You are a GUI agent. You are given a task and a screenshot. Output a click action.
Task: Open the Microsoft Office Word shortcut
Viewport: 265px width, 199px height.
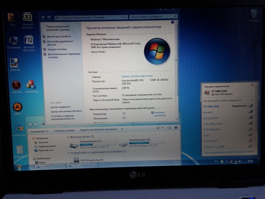click(28, 40)
